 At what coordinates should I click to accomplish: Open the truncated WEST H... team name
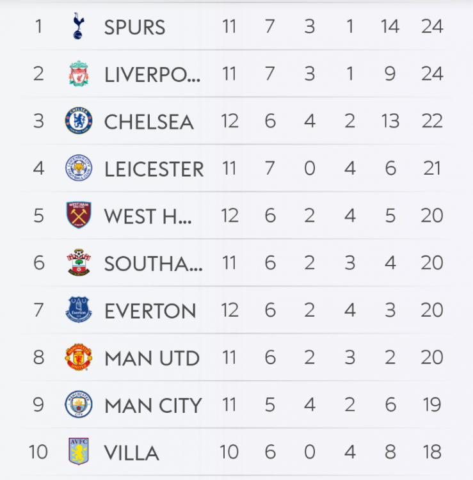pos(147,216)
